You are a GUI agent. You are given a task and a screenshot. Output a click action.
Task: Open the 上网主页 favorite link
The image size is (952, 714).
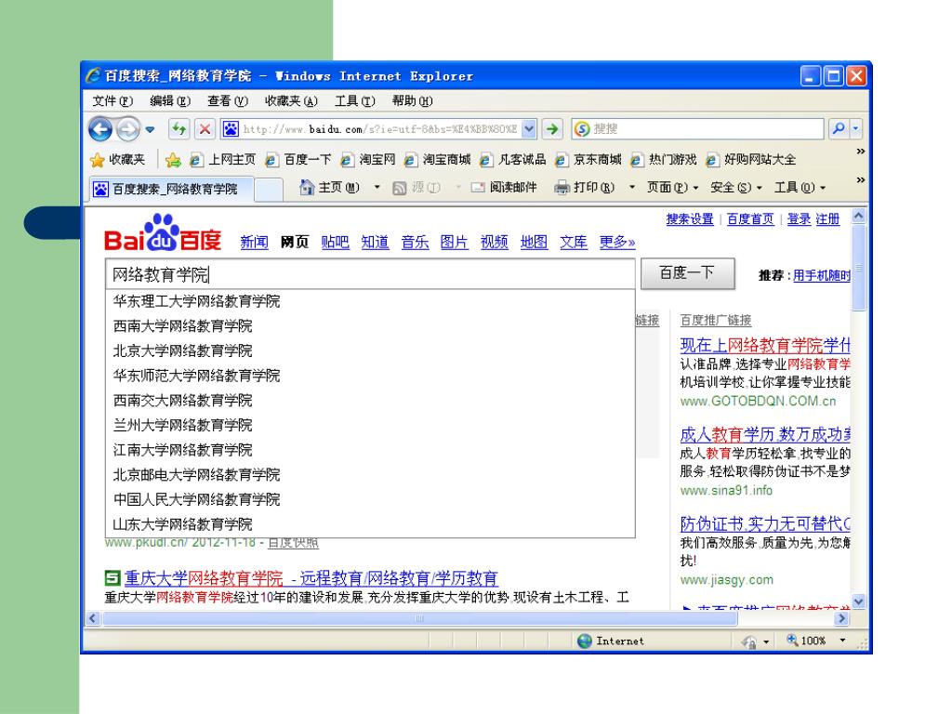click(222, 160)
